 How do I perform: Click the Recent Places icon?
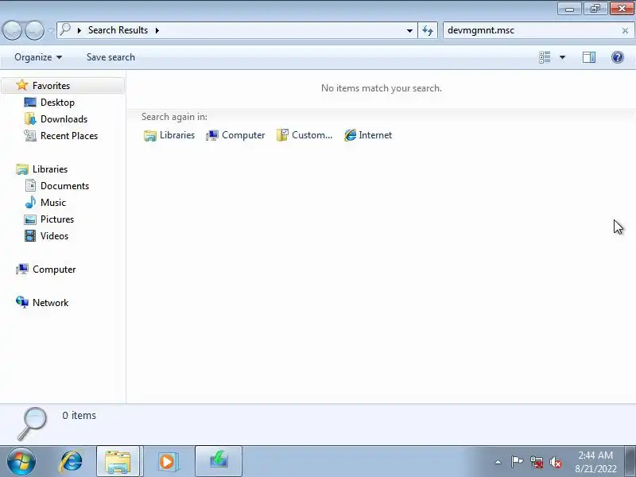30,135
